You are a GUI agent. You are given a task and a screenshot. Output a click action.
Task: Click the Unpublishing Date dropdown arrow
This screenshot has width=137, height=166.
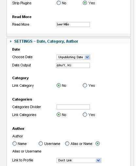pyautogui.click(x=87, y=57)
